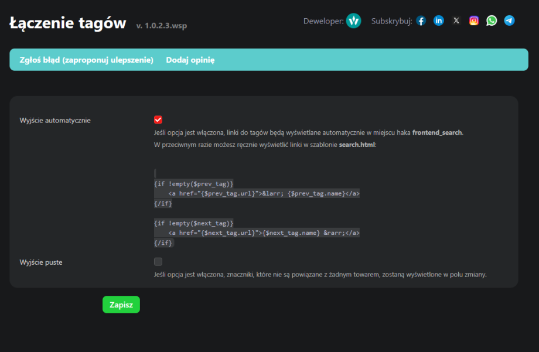Image resolution: width=539 pixels, height=352 pixels.
Task: Open the Telegram icon
Action: click(510, 21)
